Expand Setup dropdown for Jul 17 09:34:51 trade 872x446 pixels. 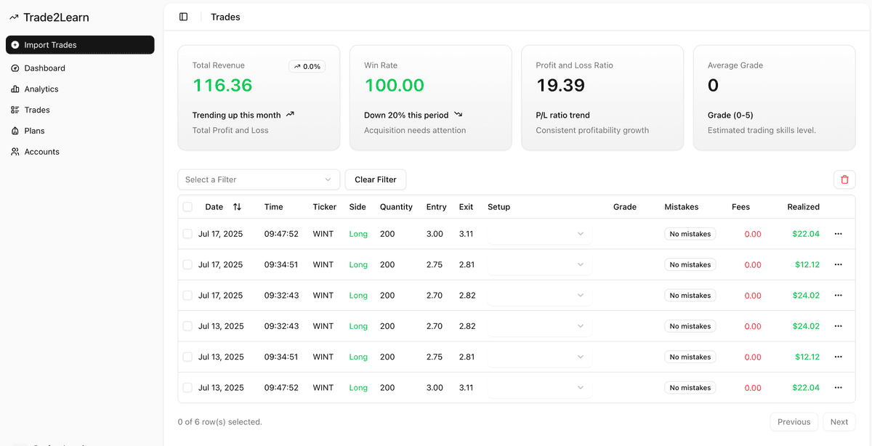538,264
